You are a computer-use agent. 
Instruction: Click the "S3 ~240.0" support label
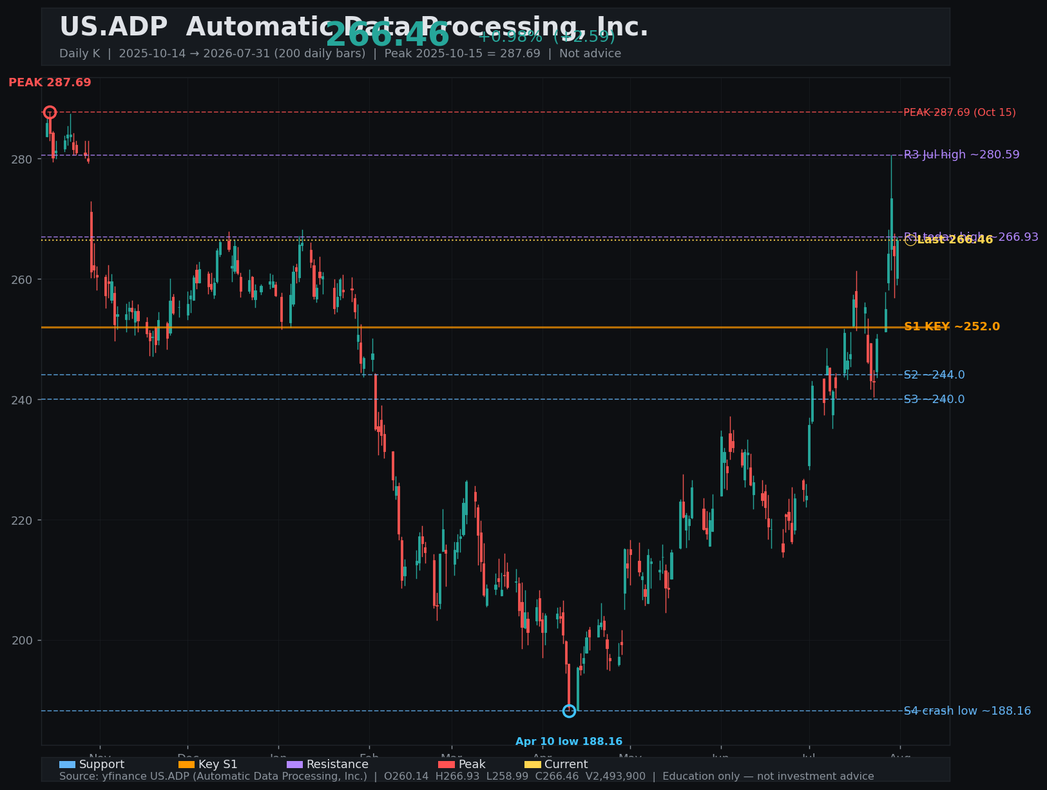tap(934, 399)
